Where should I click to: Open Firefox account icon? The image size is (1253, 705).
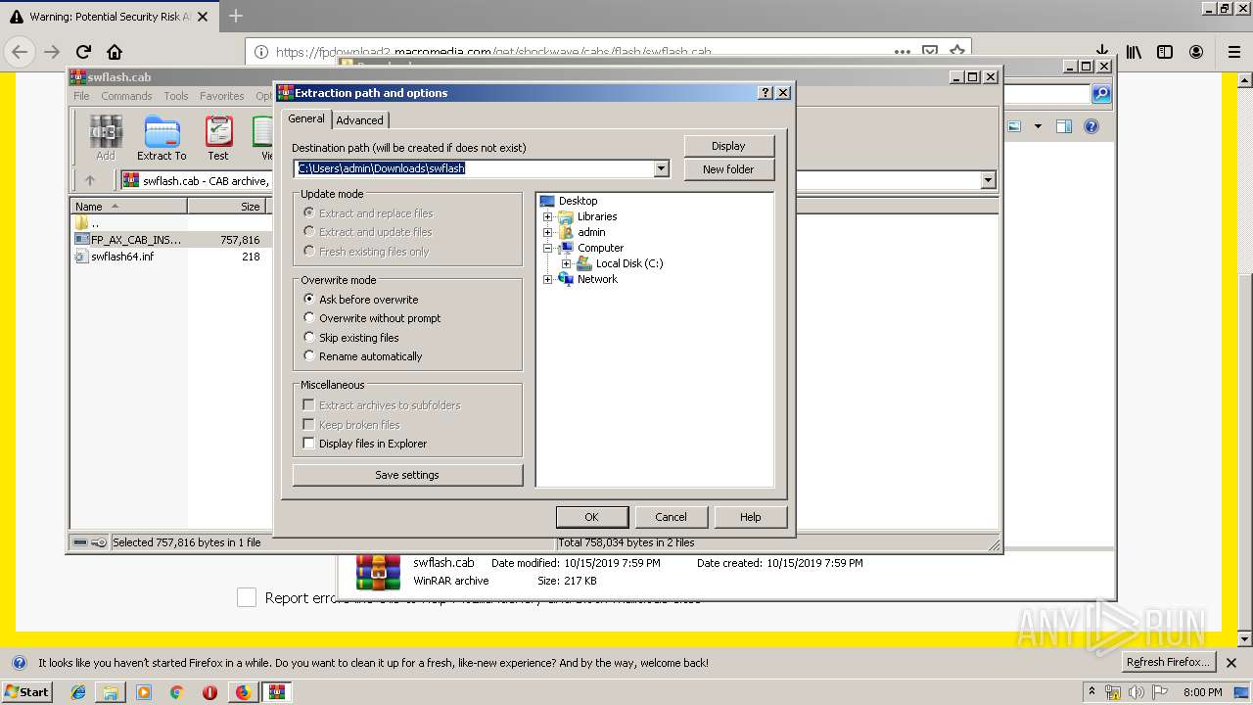click(1196, 52)
